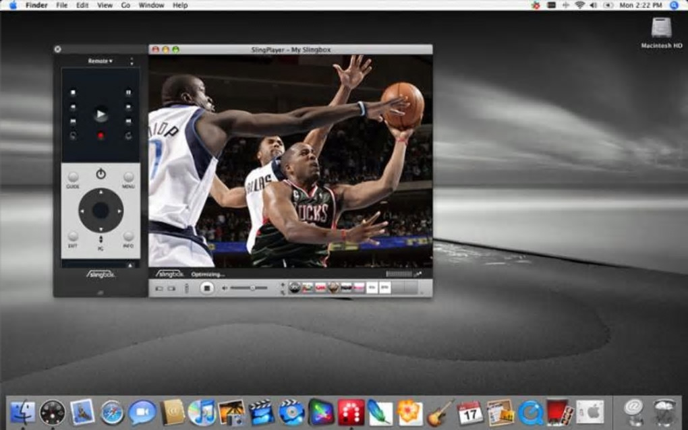Click the Spotlight search icon in menu bar
The image size is (688, 430).
click(674, 5)
